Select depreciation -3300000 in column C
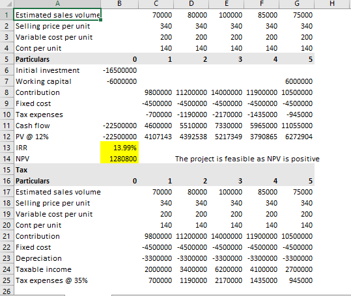Screen dimensions: 351x296 pos(156,258)
